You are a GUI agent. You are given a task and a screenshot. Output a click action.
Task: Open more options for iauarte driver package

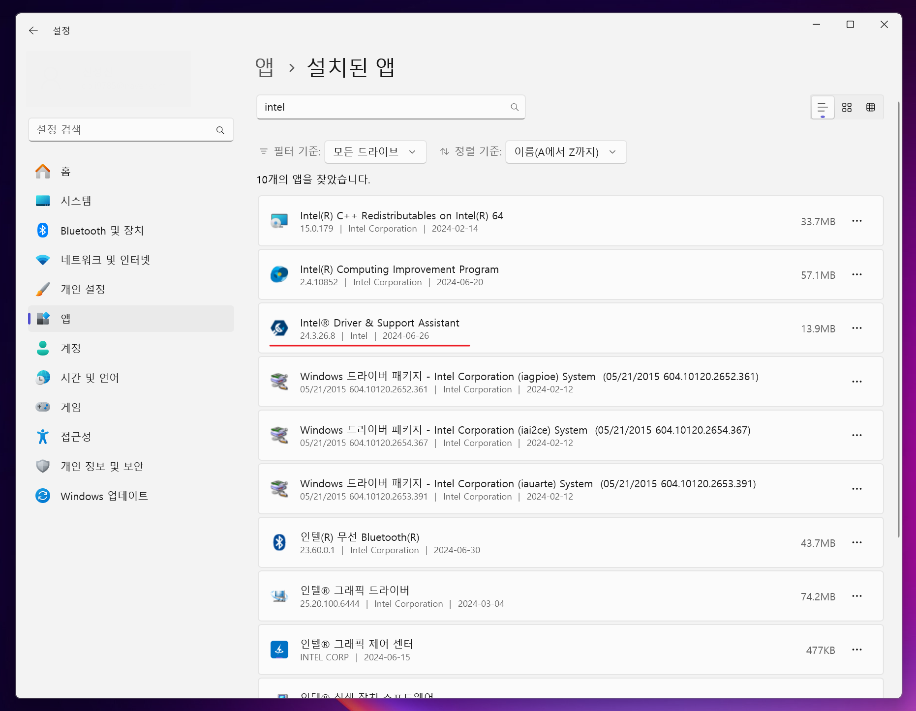[857, 489]
